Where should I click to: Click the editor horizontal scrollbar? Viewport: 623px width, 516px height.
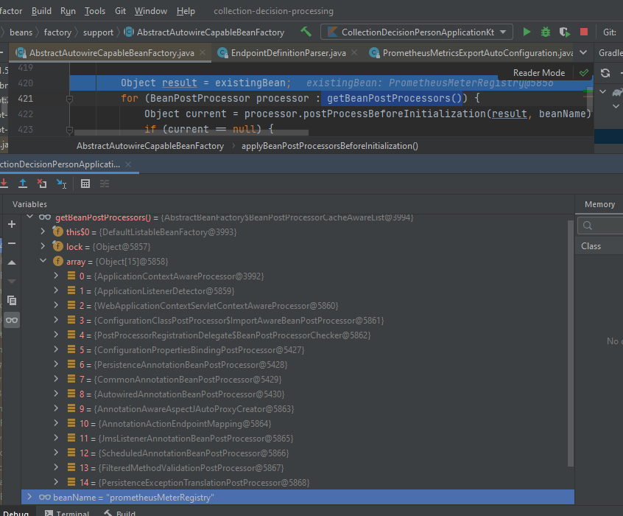coord(191,132)
